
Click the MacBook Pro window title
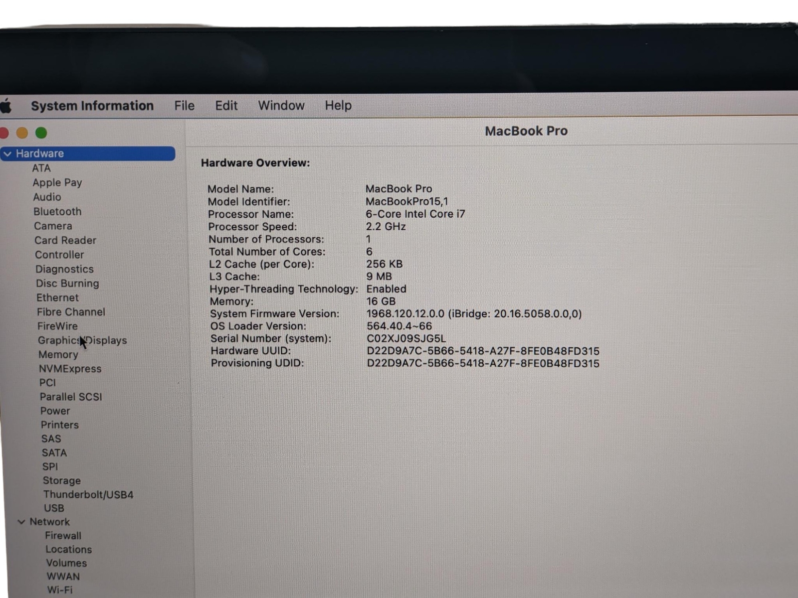pos(526,131)
